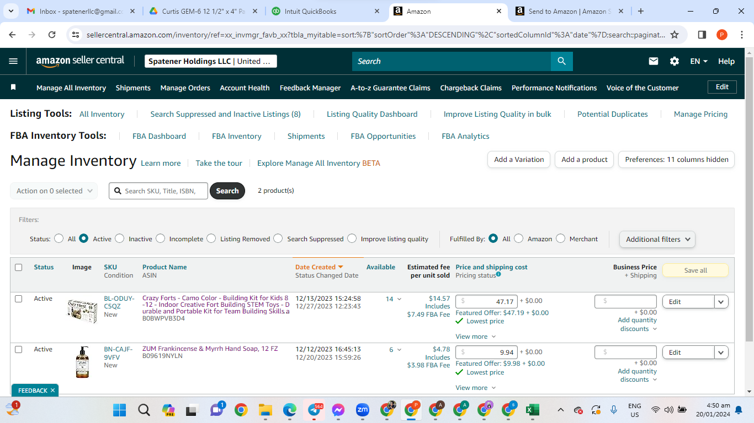Select the All status radio button
Image resolution: width=754 pixels, height=423 pixels.
(59, 238)
